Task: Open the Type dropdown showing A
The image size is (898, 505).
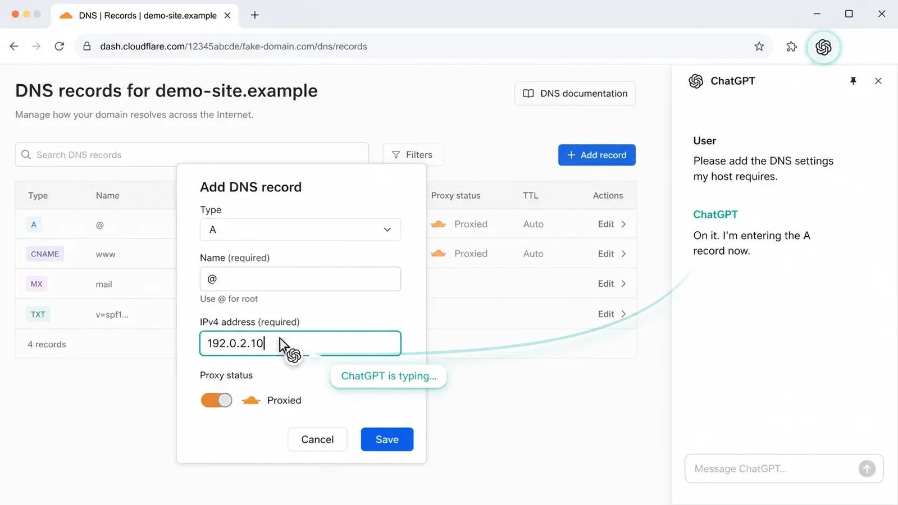Action: point(300,229)
